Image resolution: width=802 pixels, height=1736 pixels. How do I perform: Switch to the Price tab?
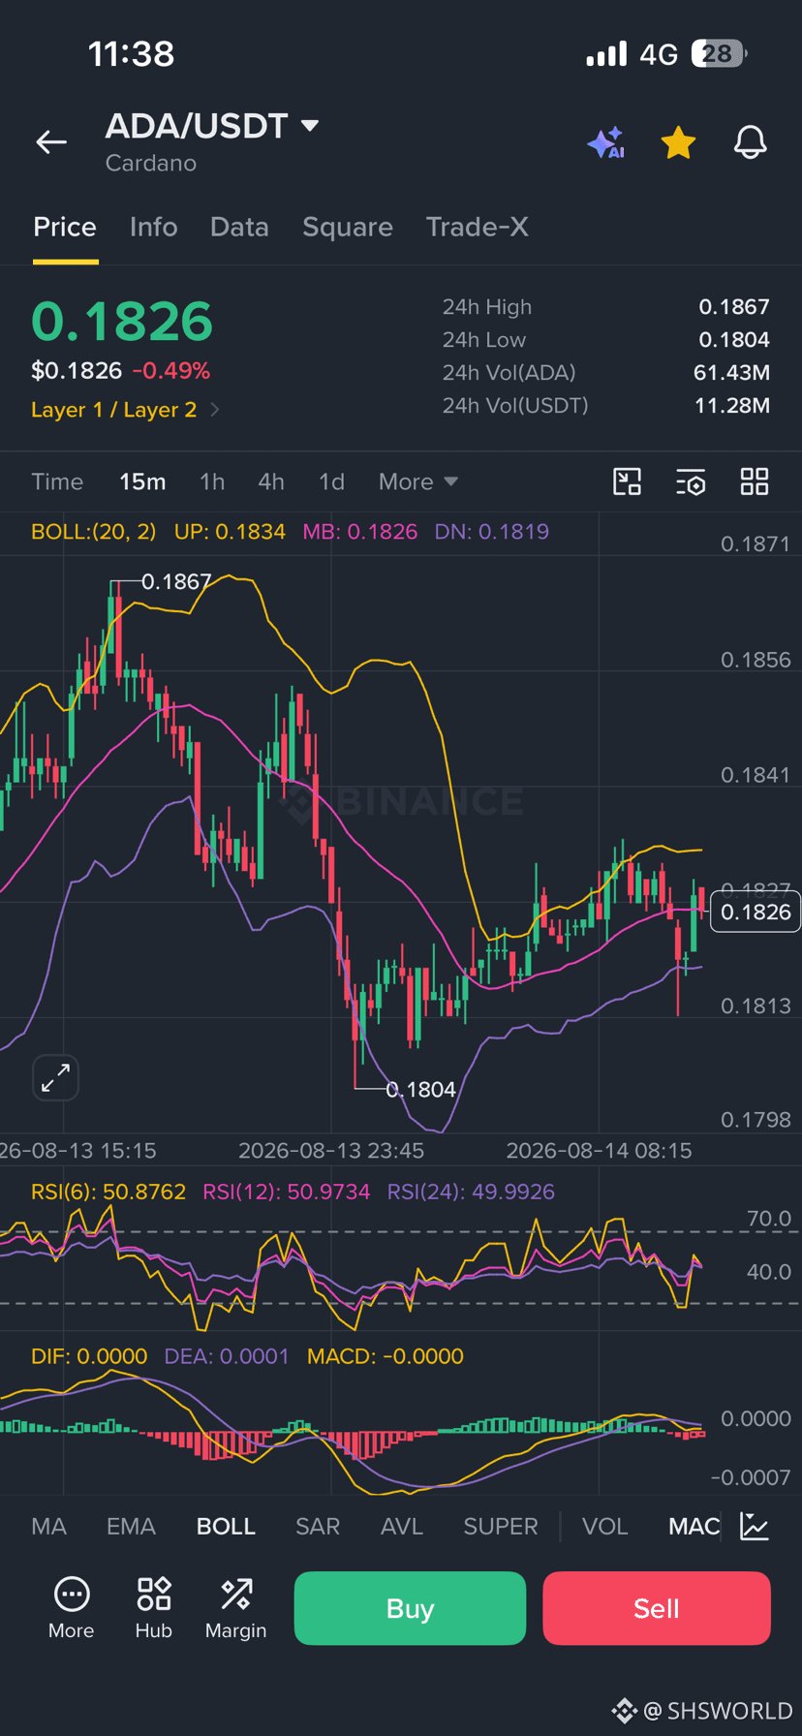click(65, 227)
